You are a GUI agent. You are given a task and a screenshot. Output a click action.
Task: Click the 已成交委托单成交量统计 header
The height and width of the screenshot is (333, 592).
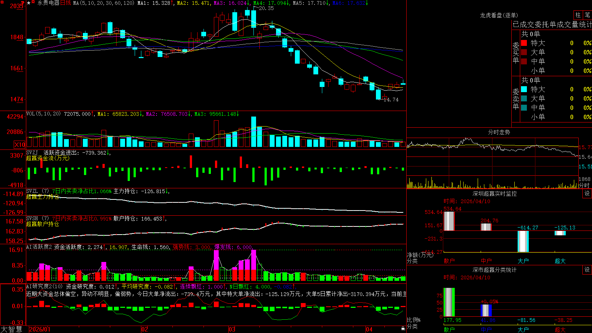(x=552, y=24)
